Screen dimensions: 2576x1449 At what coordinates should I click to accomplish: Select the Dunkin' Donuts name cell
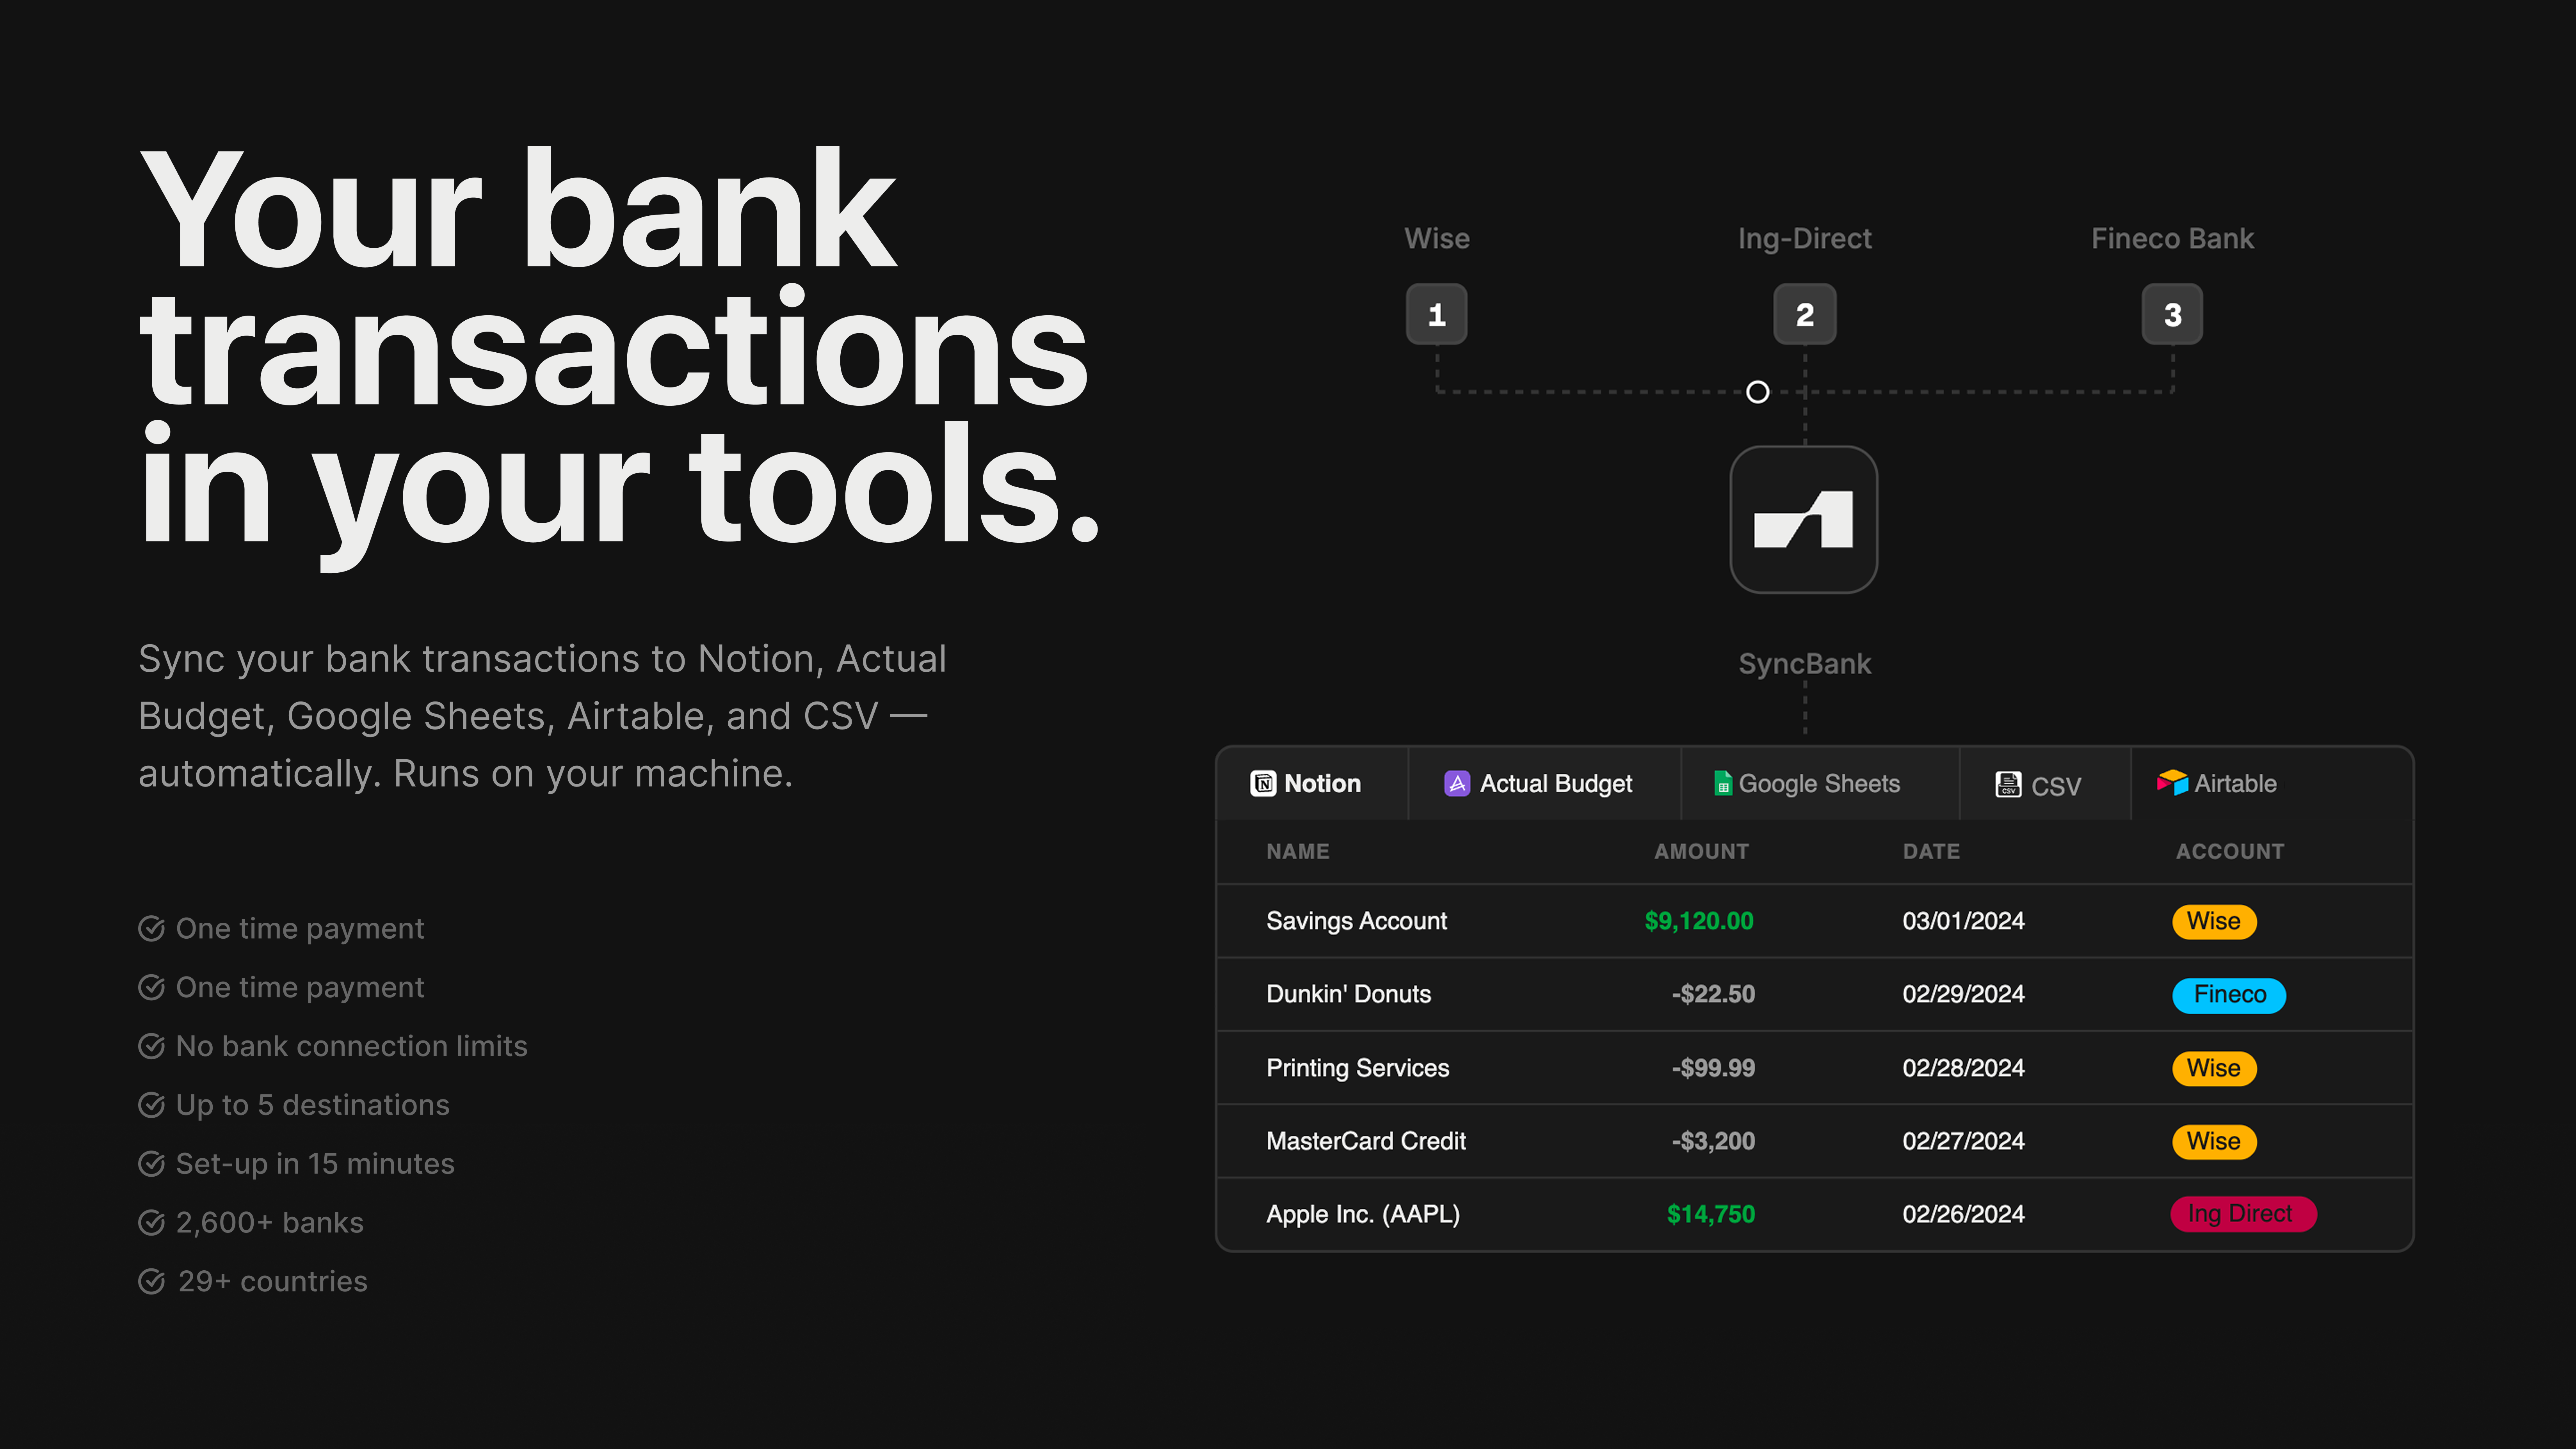[x=1348, y=994]
